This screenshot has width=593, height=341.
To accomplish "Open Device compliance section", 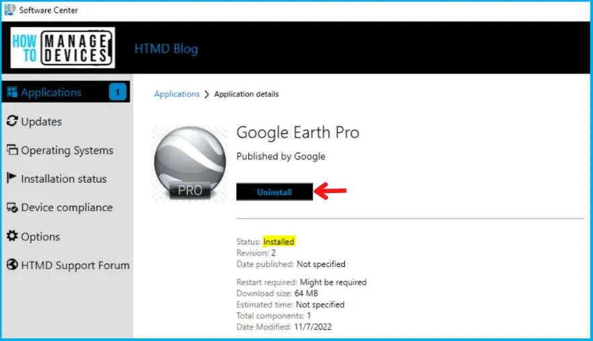I will click(x=67, y=207).
